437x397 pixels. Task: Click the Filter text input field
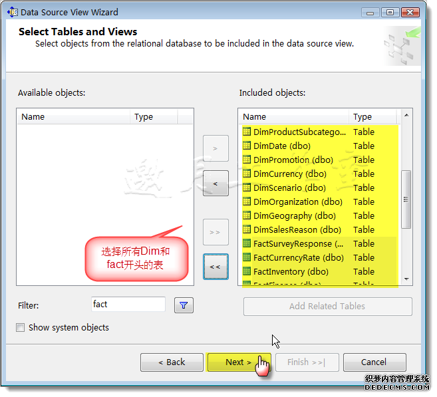[128, 305]
